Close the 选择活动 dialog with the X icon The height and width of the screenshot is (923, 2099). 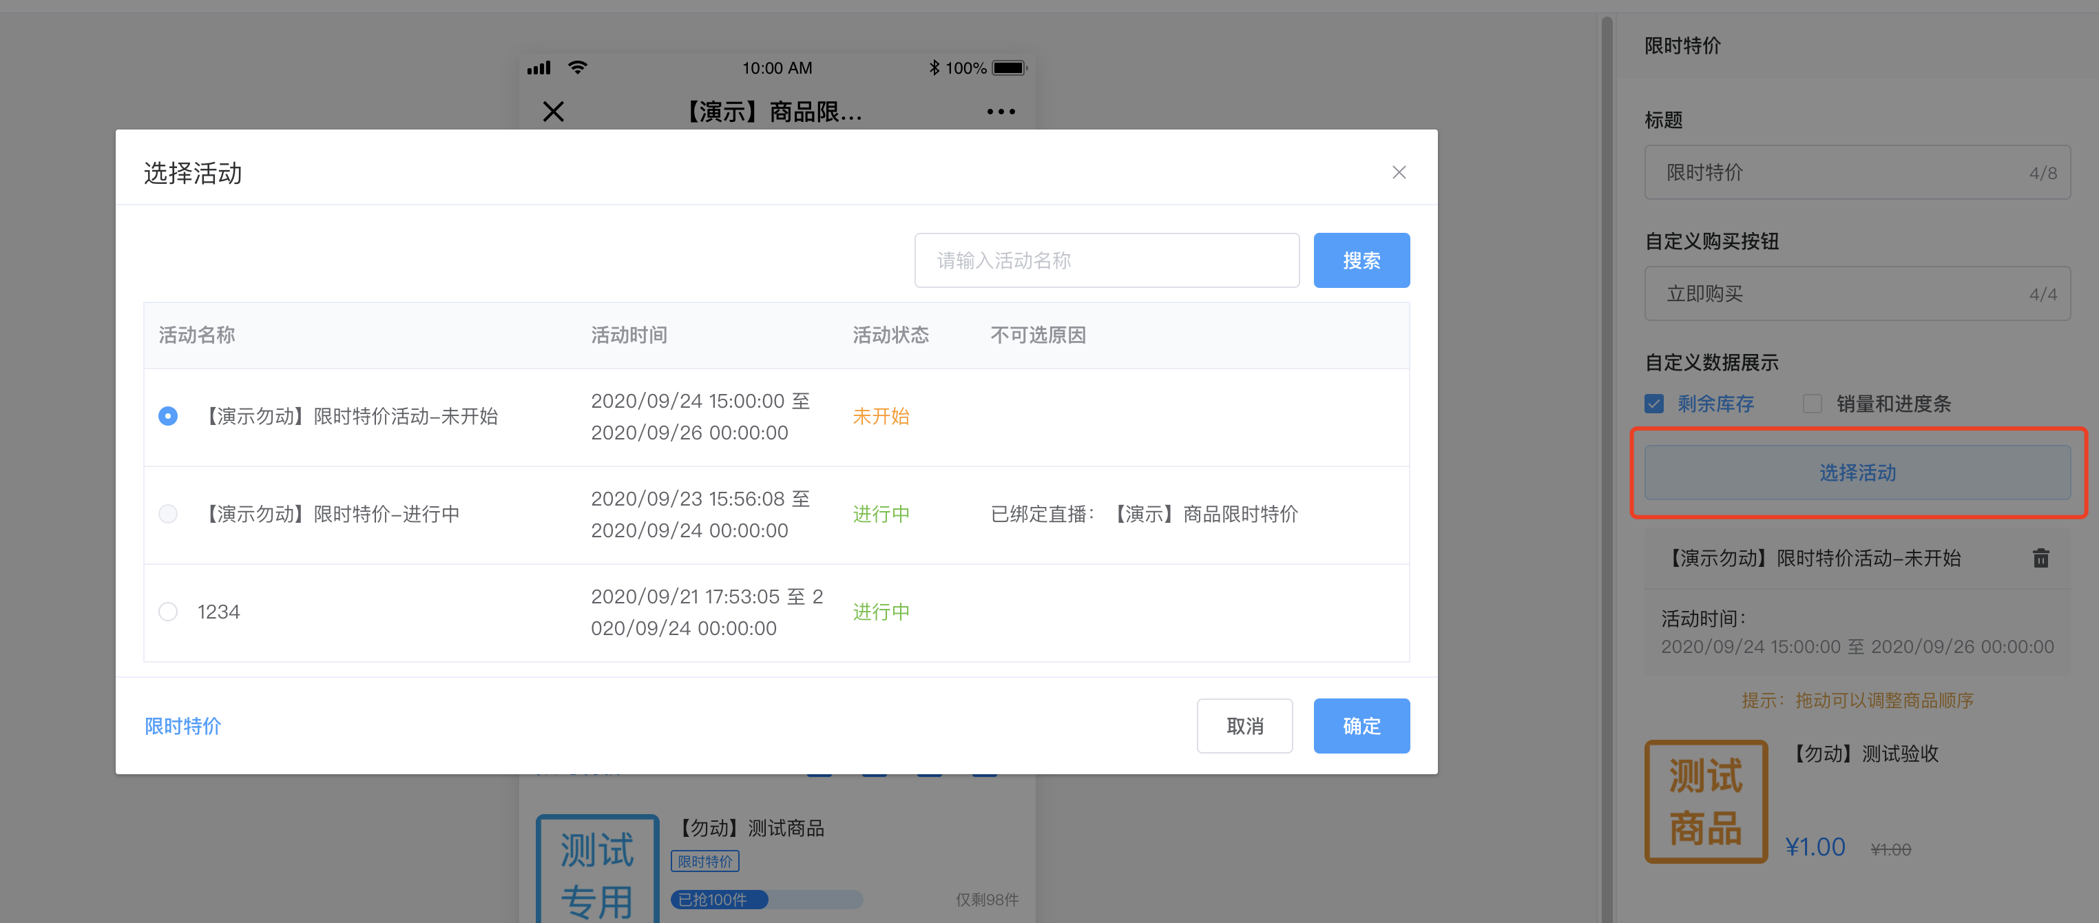1398,172
